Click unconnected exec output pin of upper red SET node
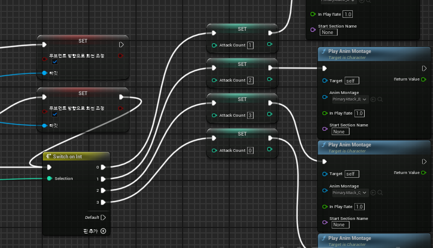 click(x=121, y=45)
